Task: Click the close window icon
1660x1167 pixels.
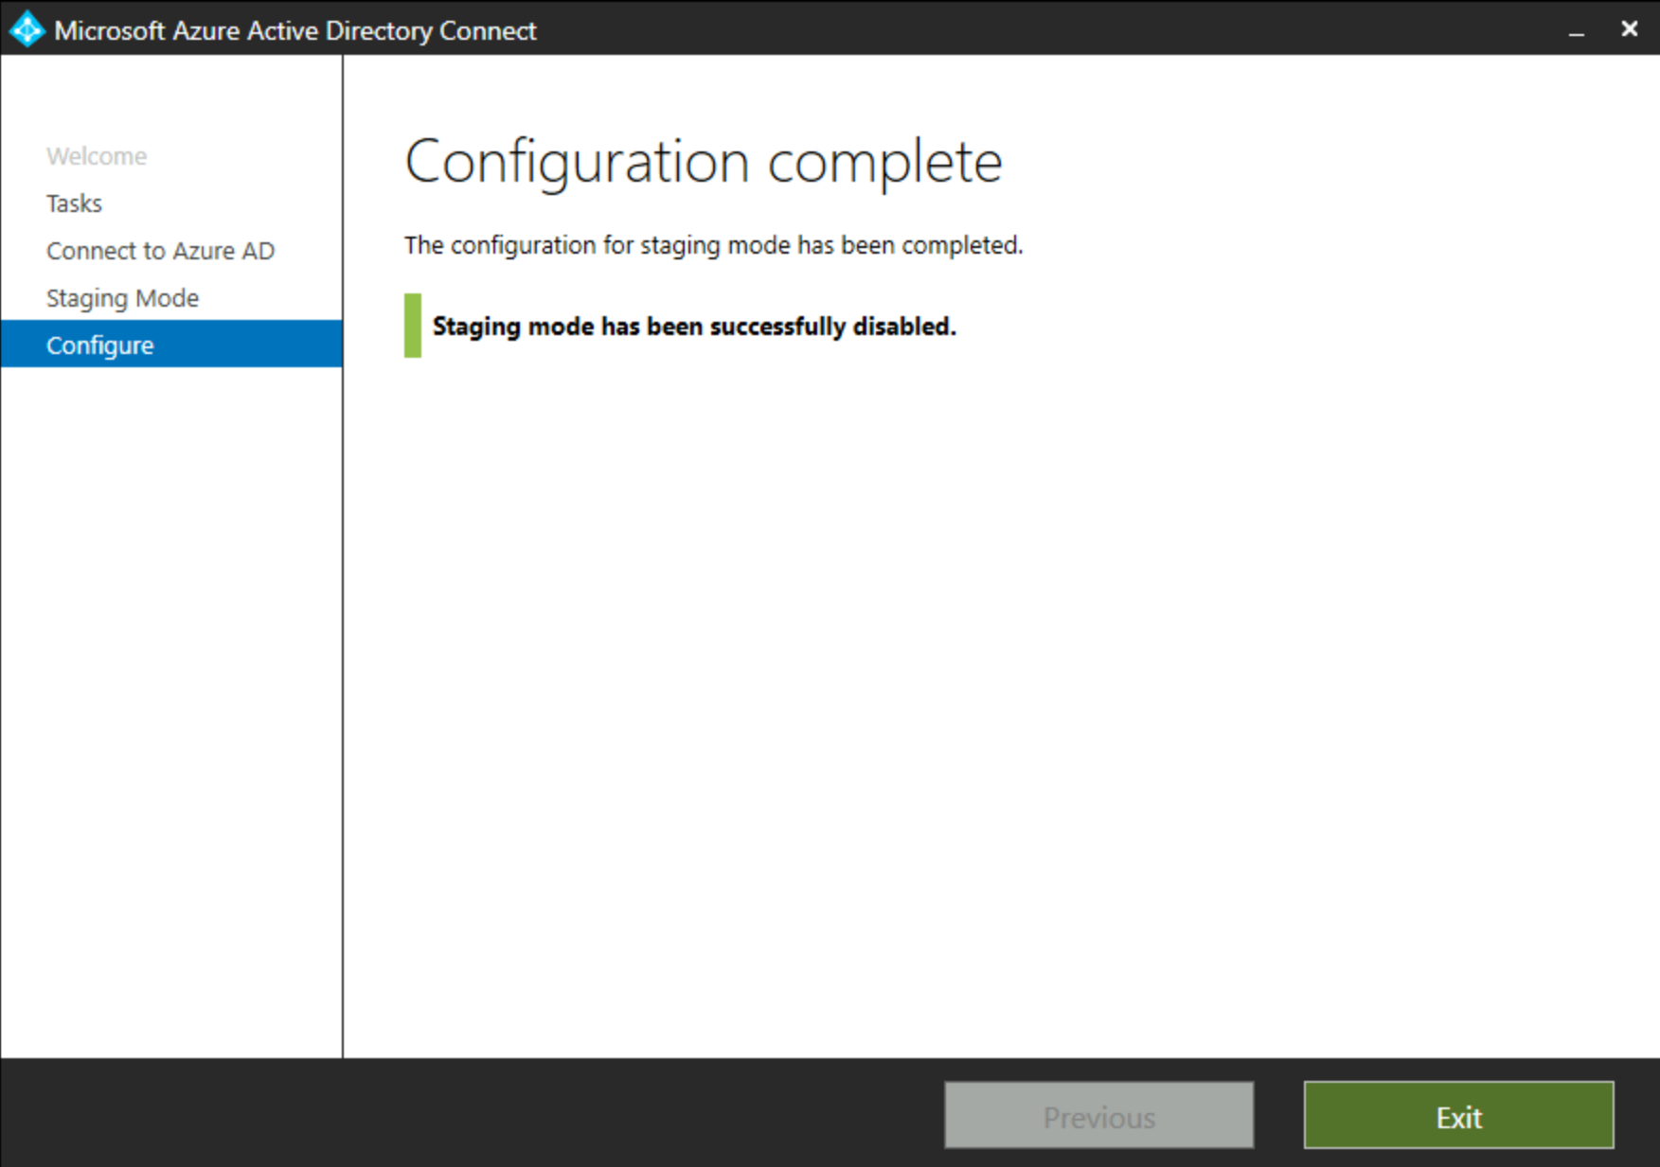Action: [x=1630, y=28]
